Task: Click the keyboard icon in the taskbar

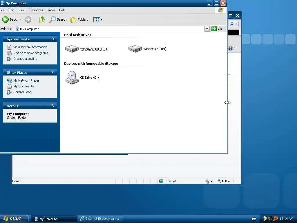Action: tap(254, 219)
